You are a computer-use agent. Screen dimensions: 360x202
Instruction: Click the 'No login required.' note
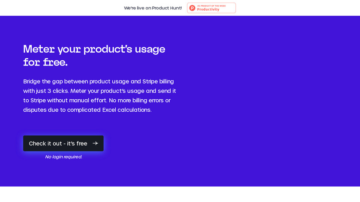64,157
